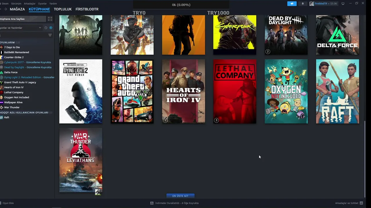Click the Delta Force sidebar icon

(1, 72)
